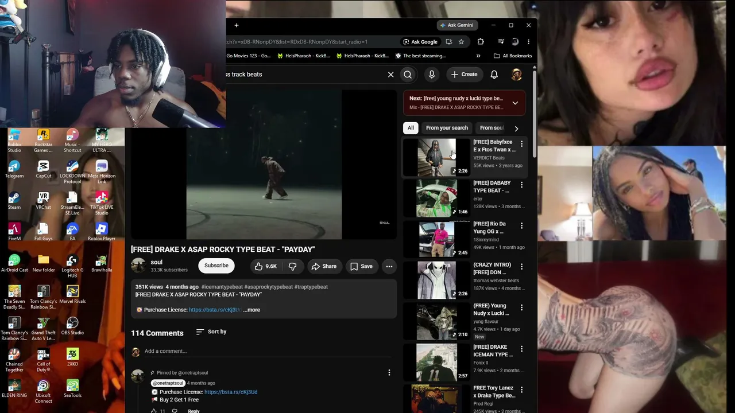This screenshot has width=735, height=413.
Task: Share the video with the Share button
Action: click(x=324, y=266)
